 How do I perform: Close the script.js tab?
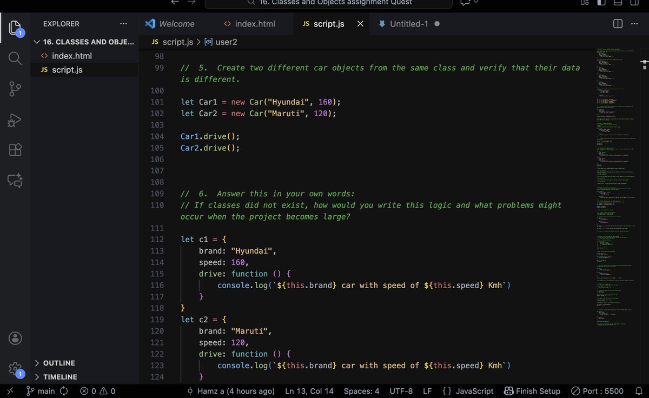coord(361,24)
